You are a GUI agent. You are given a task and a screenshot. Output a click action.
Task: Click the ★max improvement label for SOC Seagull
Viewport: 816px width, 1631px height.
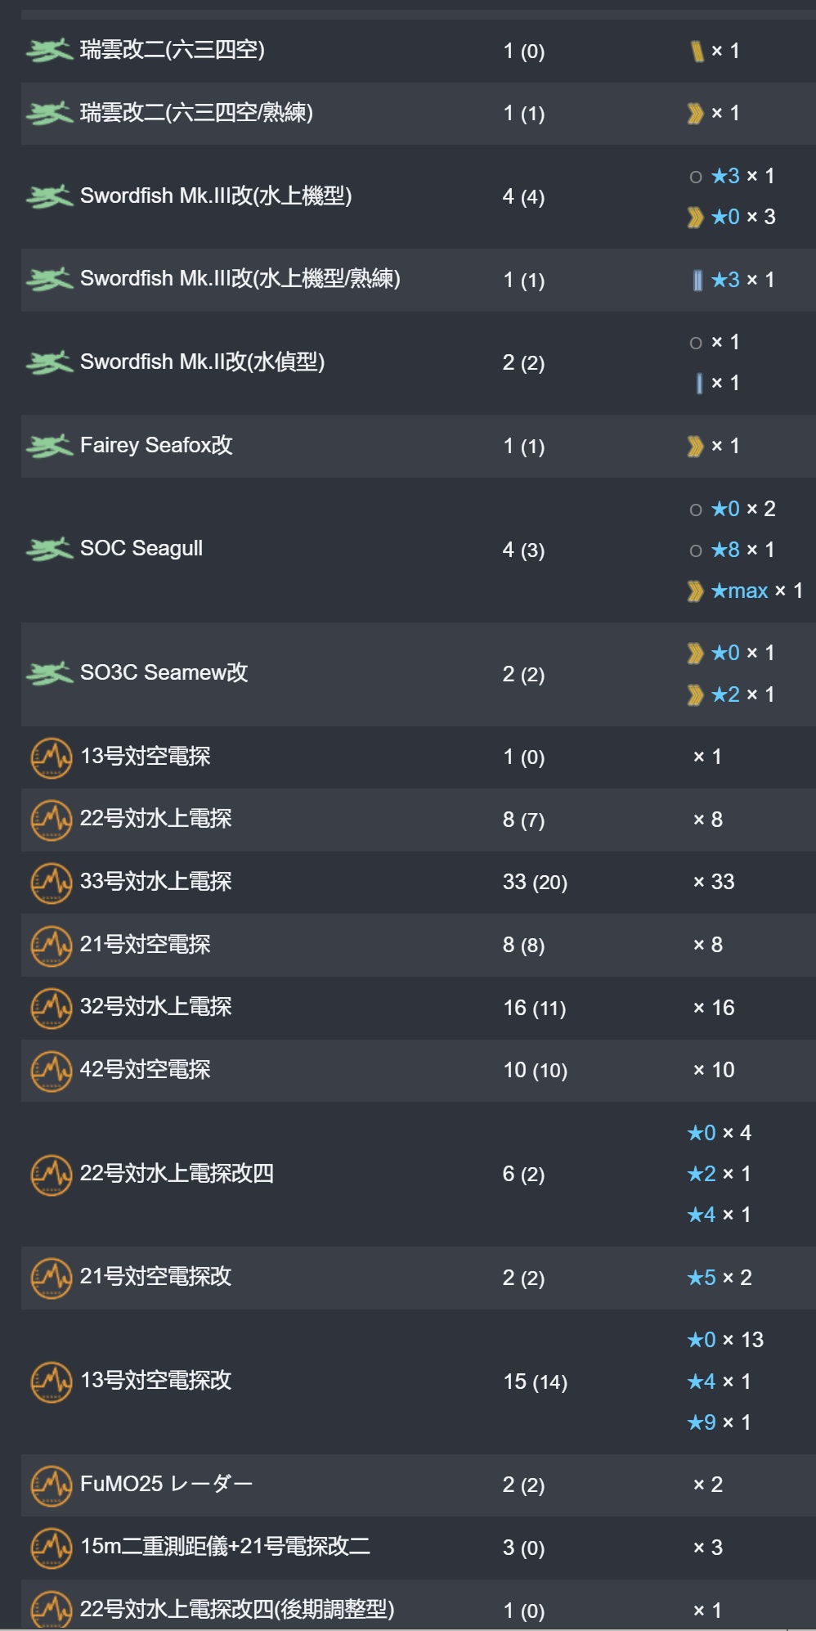(x=740, y=591)
